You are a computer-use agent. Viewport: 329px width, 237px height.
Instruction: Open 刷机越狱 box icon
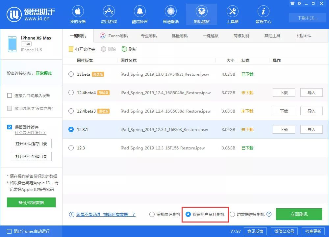click(x=202, y=11)
